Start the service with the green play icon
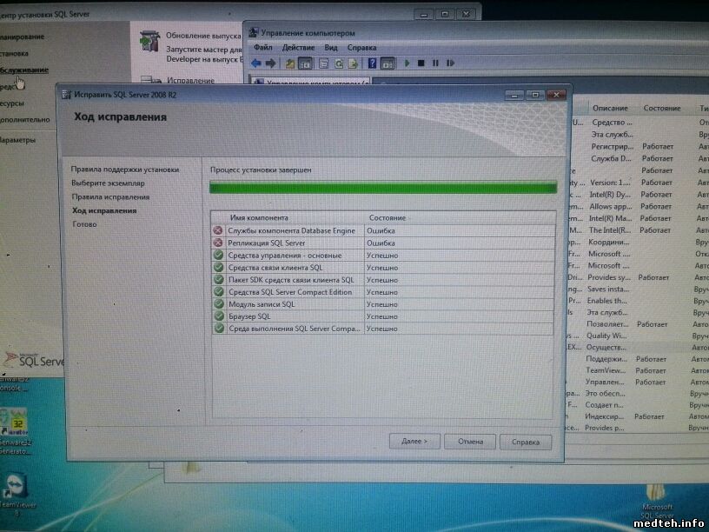 click(407, 63)
